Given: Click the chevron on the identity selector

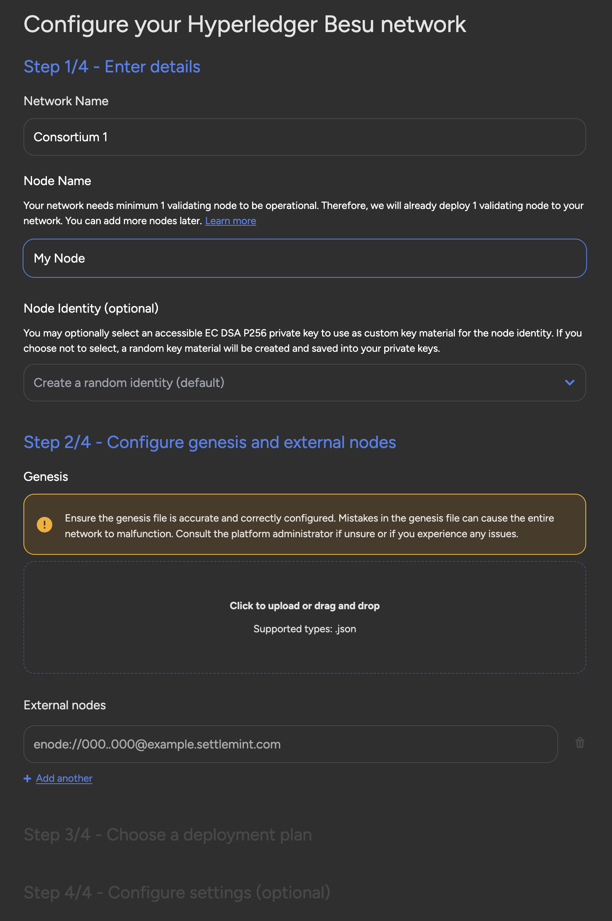Looking at the screenshot, I should [x=570, y=383].
